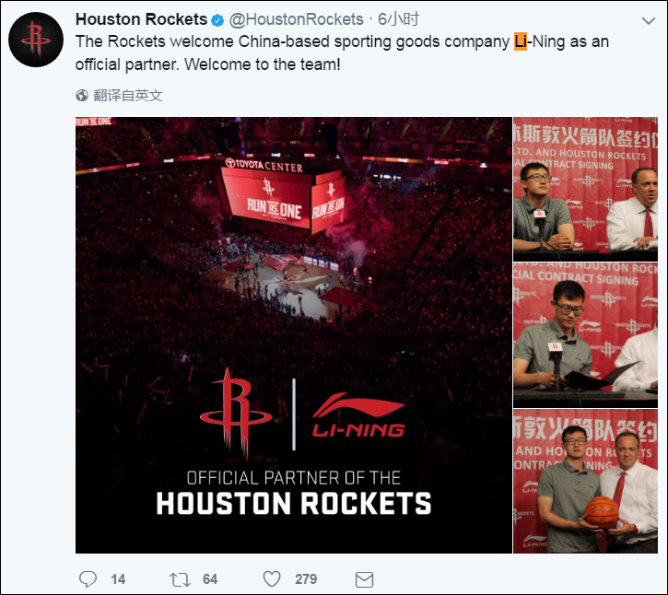Open the large Toyota Center arena image

(294, 335)
